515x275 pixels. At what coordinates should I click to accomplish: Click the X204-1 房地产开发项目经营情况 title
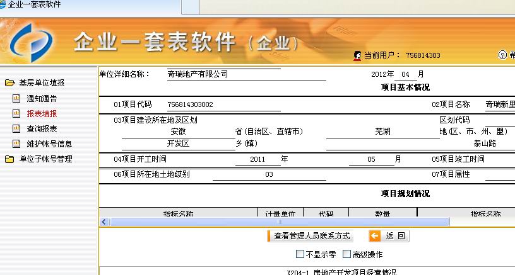coord(341,272)
